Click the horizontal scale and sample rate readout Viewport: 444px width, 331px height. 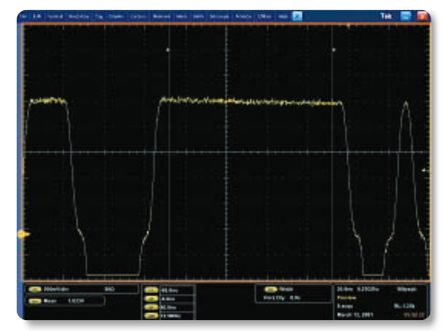click(x=358, y=289)
